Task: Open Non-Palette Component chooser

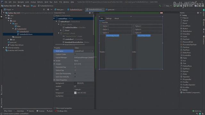Action: (190, 93)
